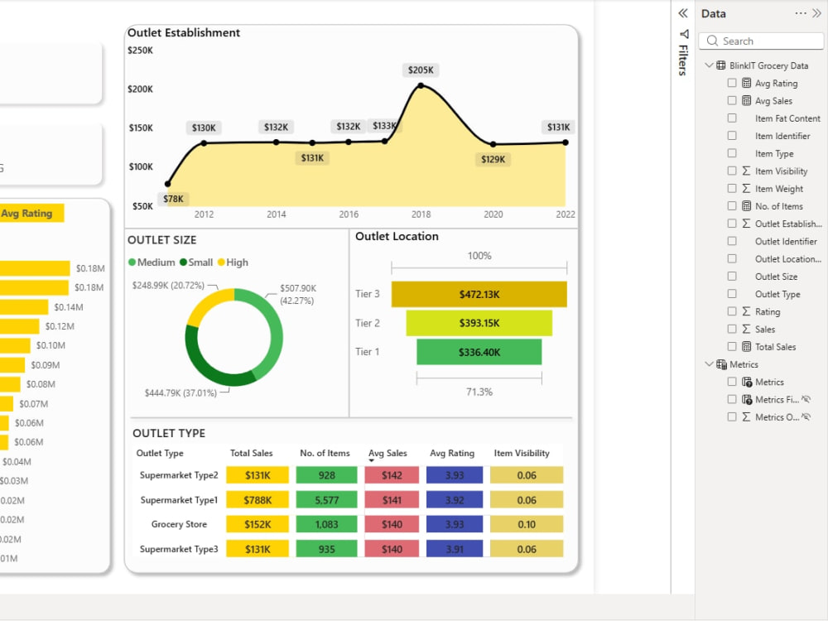Click the sigma icon beside Metrics O...
828x621 pixels.
click(x=746, y=416)
